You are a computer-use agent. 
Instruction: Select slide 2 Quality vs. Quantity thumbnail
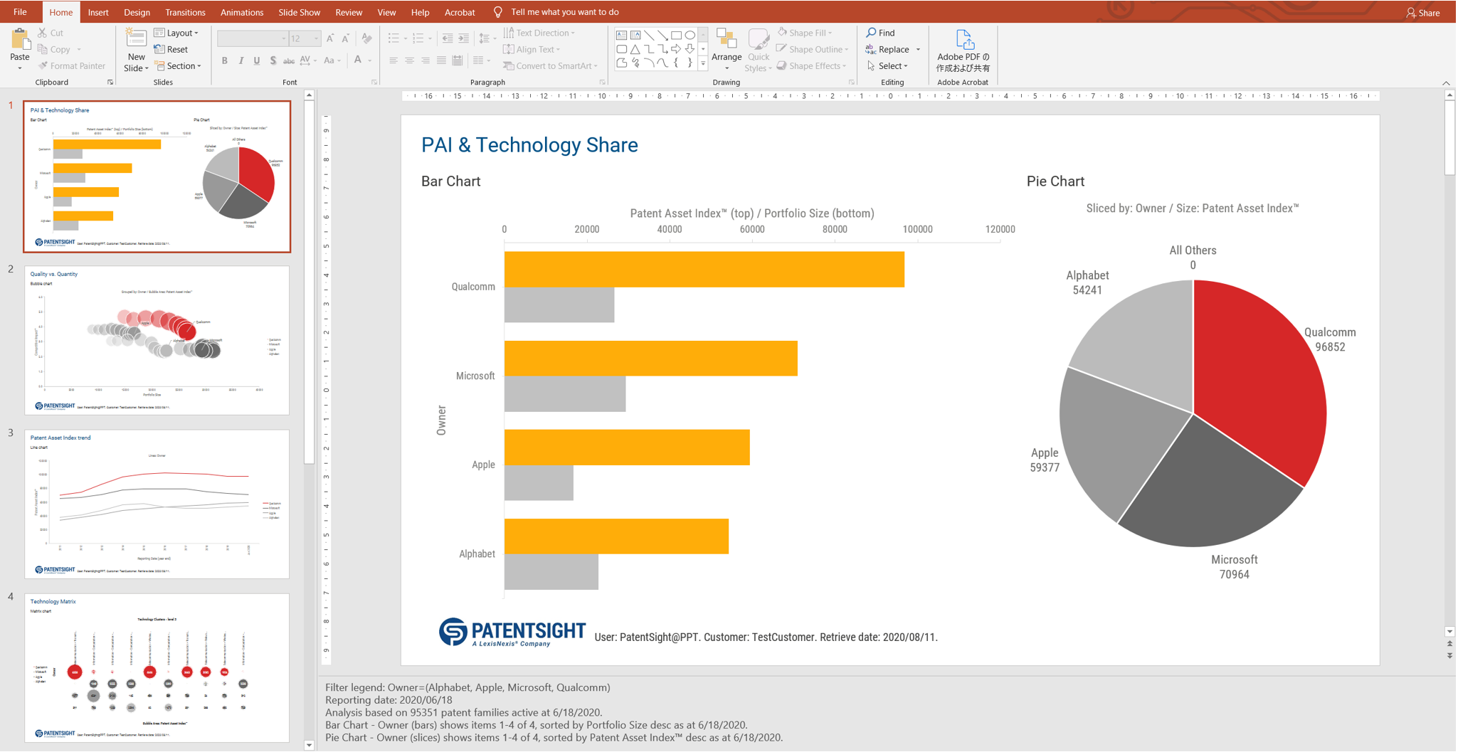pos(157,340)
